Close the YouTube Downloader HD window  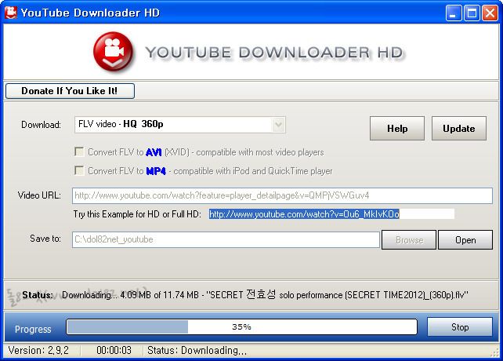490,13
